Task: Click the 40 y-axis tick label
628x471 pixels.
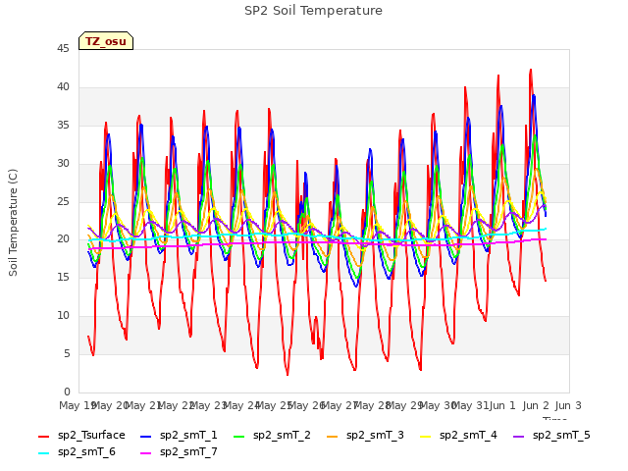Action: [x=63, y=86]
